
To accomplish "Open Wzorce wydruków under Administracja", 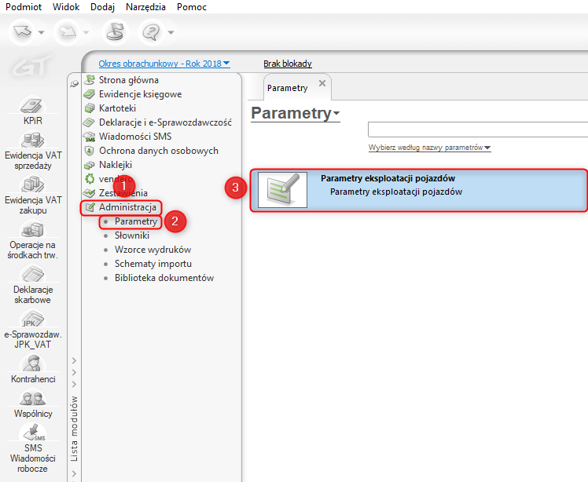I will pyautogui.click(x=153, y=250).
